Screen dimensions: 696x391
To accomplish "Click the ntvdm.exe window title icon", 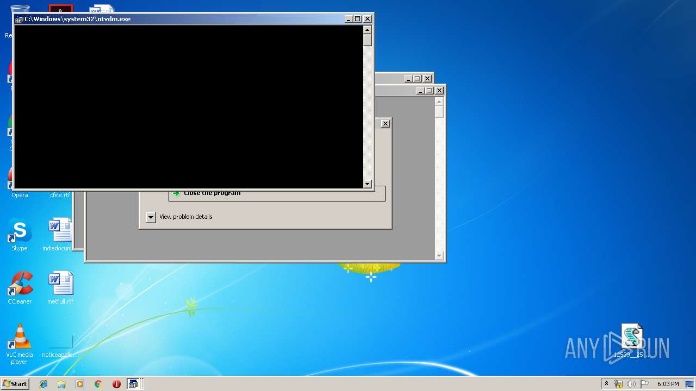I will [19, 19].
